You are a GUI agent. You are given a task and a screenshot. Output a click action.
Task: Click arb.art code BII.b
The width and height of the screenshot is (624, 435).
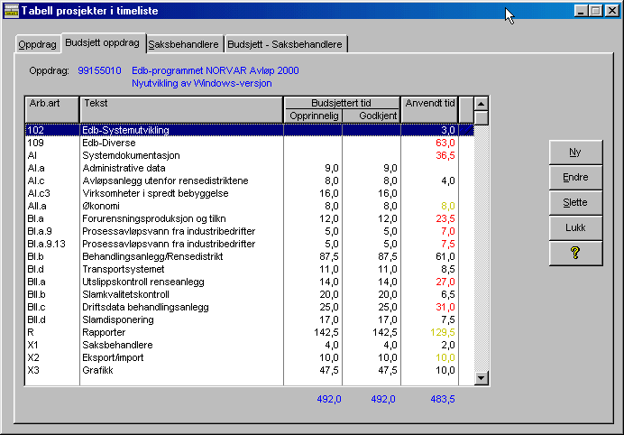click(x=36, y=295)
